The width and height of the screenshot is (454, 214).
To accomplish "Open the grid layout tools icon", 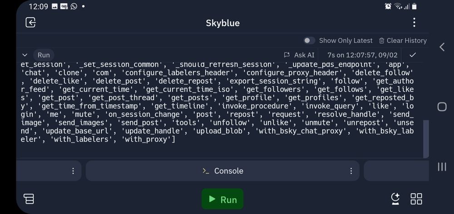I will [x=416, y=199].
